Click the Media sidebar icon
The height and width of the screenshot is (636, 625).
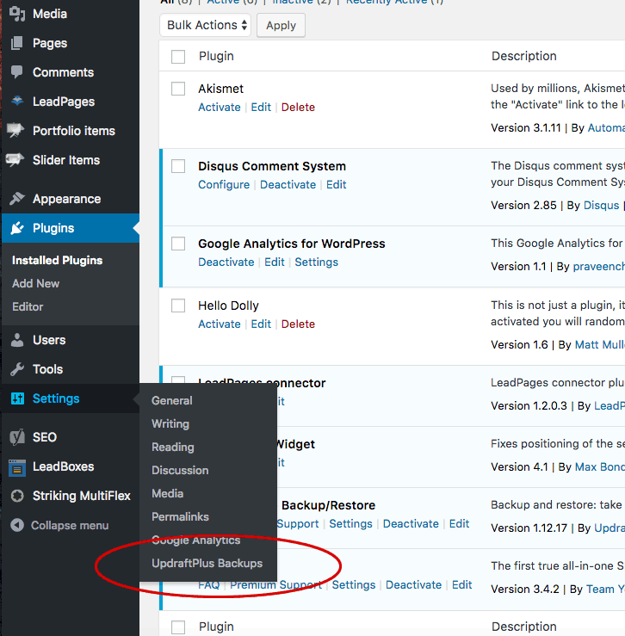coord(17,14)
